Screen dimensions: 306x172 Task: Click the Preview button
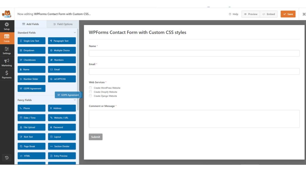pos(251,14)
